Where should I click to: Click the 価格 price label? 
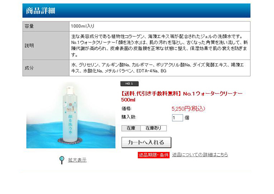point(126,109)
